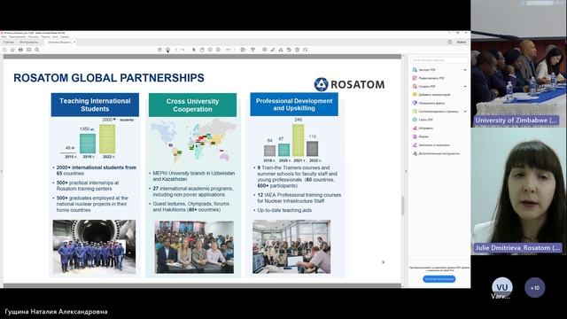Click the stamp sign icon in toolbar
The width and height of the screenshot is (567, 319).
281,50
